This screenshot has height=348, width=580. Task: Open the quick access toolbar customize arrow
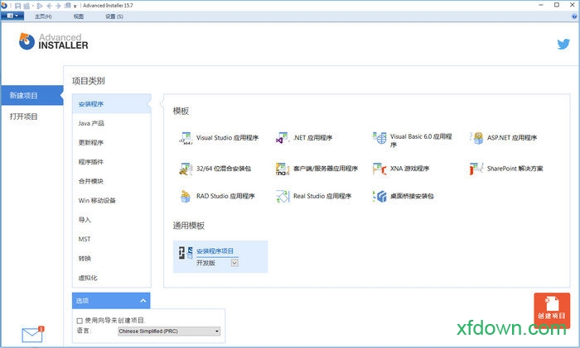(x=75, y=6)
